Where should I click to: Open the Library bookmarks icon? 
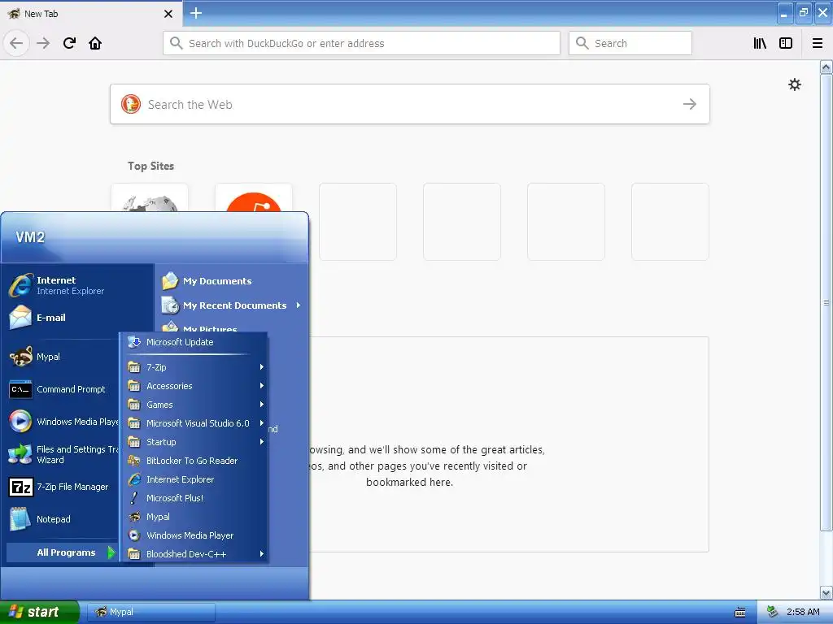(x=760, y=43)
